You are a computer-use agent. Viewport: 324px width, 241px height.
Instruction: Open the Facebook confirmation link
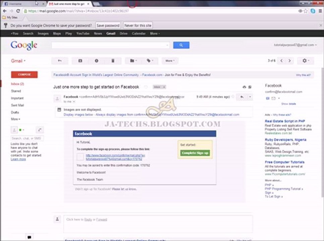coord(115,157)
